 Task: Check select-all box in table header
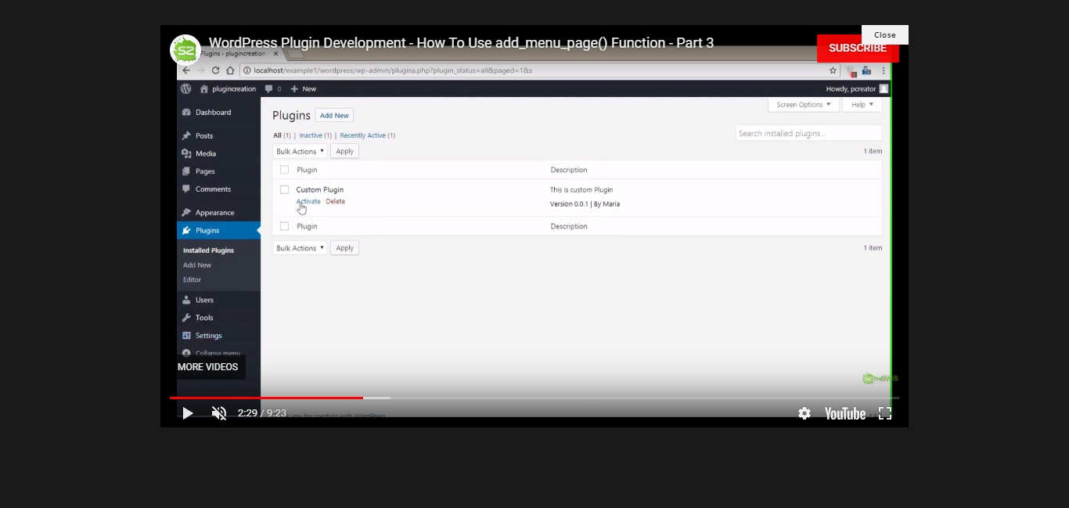(x=284, y=170)
